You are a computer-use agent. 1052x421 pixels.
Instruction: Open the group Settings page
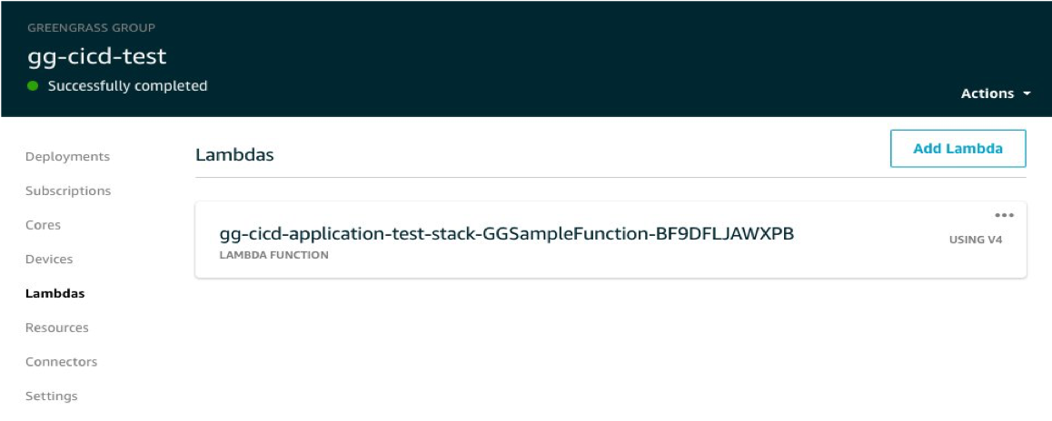pyautogui.click(x=52, y=397)
